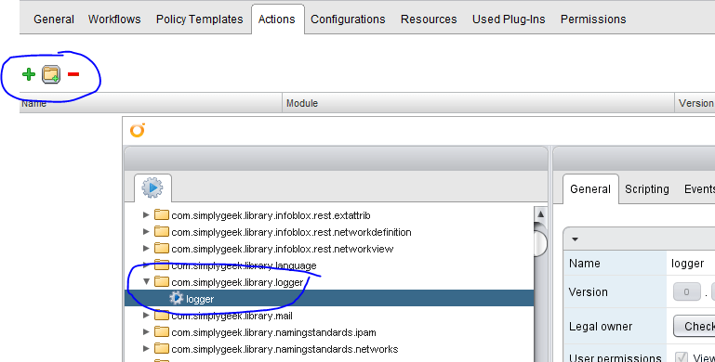Select com.simplygeek.library.namingstandards.networks text

285,349
